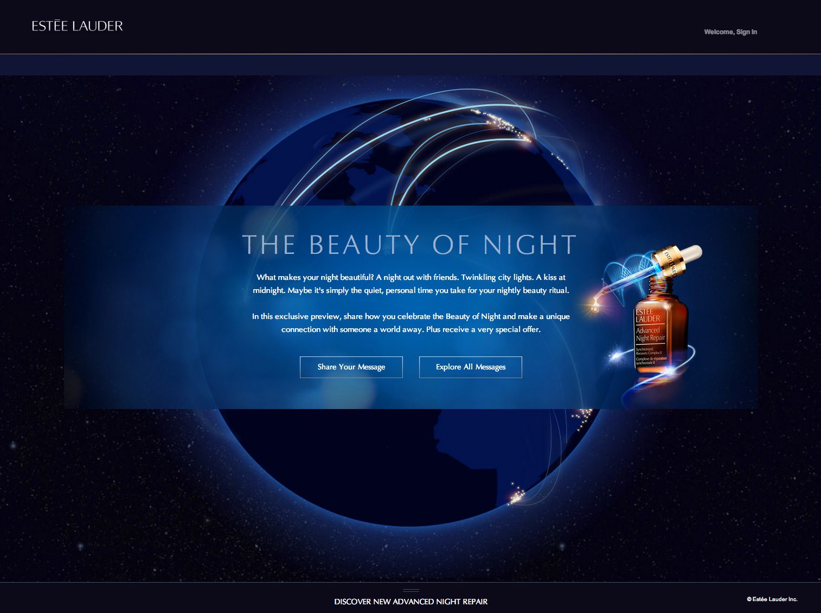821x613 pixels.
Task: Click the Share Your Message button
Action: coord(351,367)
